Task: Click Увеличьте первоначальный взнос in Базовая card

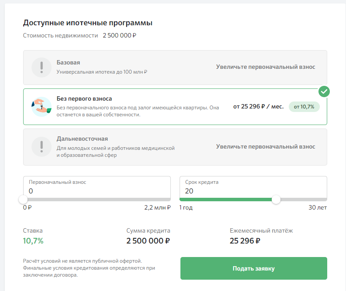Action: click(265, 67)
